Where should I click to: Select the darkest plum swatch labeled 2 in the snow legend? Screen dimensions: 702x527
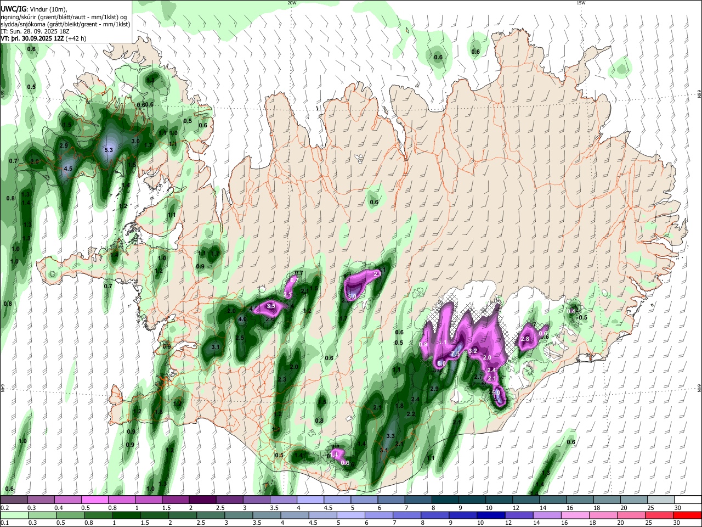pos(201,500)
